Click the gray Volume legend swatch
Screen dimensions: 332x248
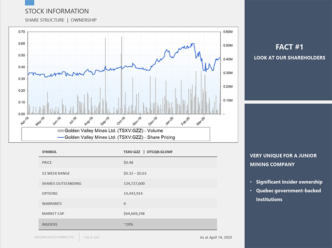point(61,130)
